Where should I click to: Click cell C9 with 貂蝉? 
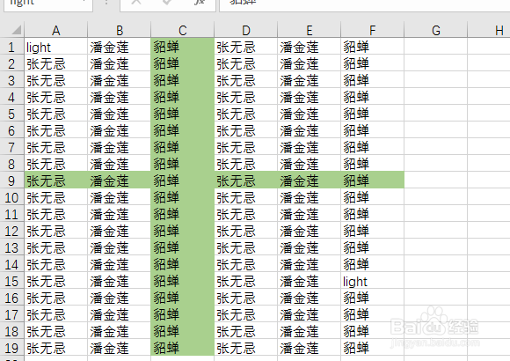[x=183, y=180]
